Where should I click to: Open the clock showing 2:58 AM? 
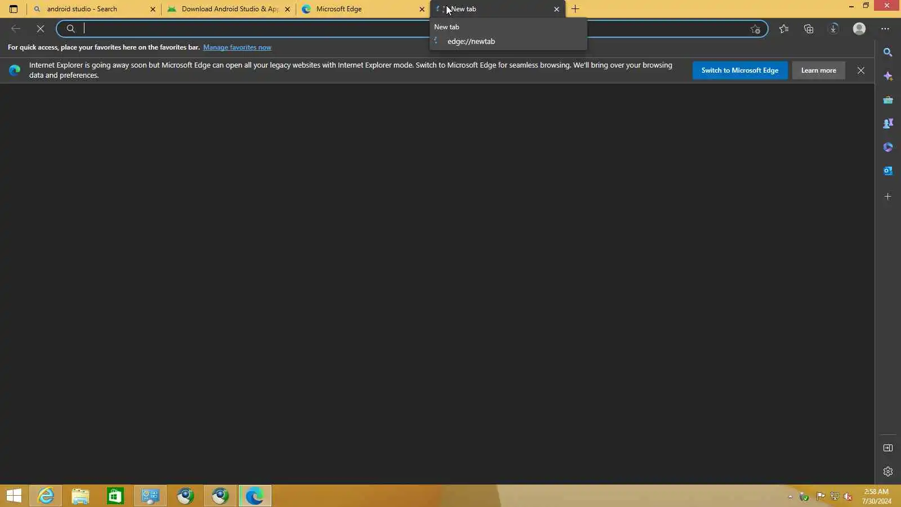[876, 496]
